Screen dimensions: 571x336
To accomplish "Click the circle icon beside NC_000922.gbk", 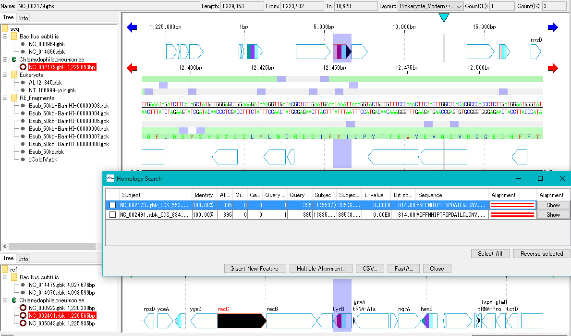I will tap(23, 308).
